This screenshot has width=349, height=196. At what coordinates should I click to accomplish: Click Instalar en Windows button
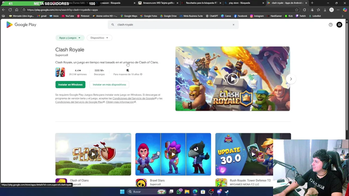(70, 85)
